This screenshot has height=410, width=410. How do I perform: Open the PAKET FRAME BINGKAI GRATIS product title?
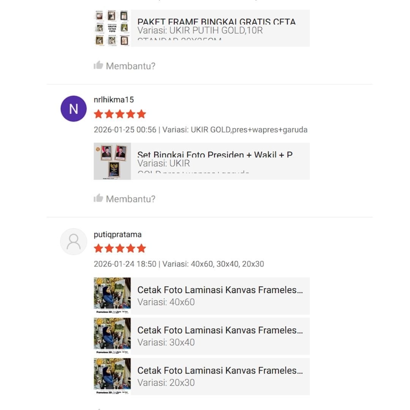(216, 22)
